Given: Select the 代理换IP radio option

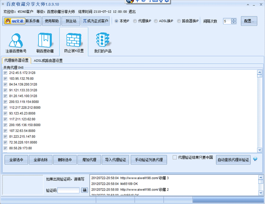Looking at the screenshot, I should (x=135, y=21).
